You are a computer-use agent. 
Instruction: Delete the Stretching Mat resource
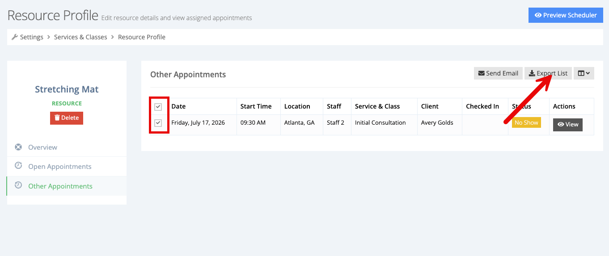(x=67, y=118)
